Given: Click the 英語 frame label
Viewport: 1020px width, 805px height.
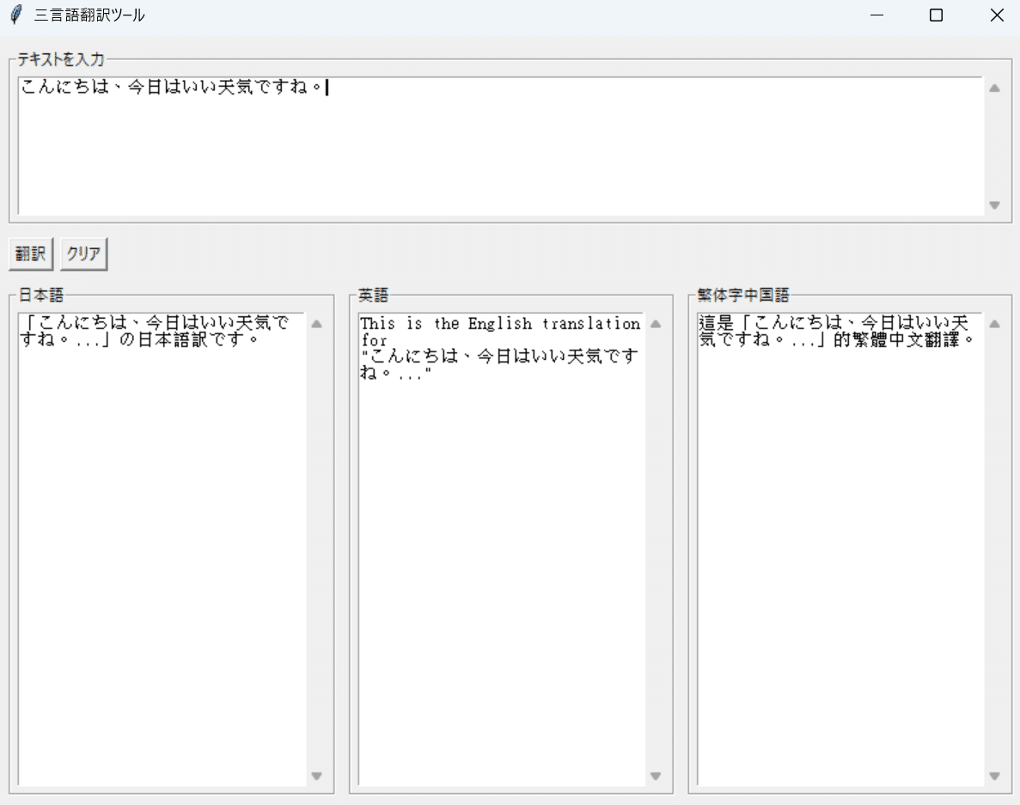Looking at the screenshot, I should (x=373, y=295).
